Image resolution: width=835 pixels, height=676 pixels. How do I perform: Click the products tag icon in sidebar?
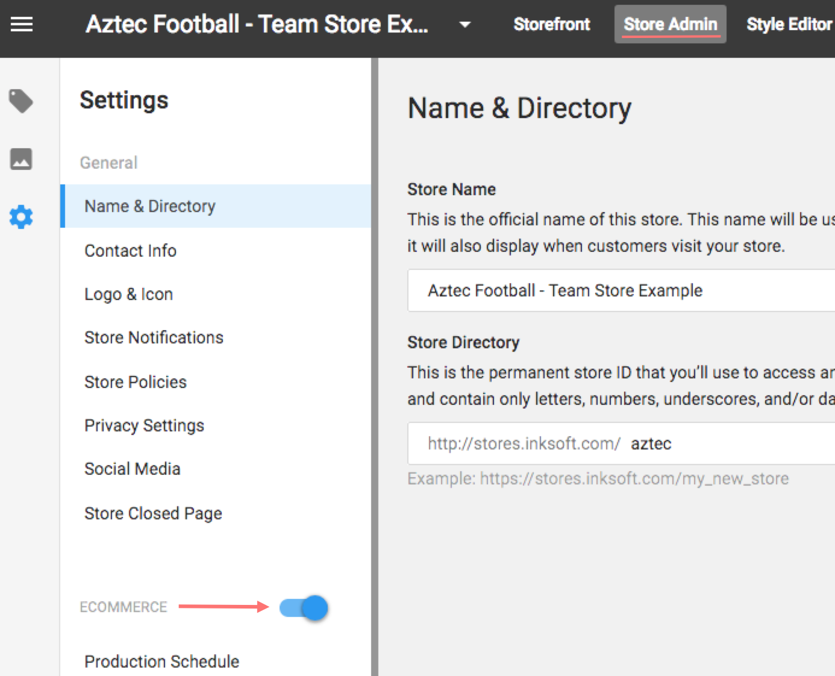click(x=21, y=101)
